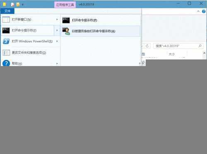Click the PowerShell icon

pos(6,41)
